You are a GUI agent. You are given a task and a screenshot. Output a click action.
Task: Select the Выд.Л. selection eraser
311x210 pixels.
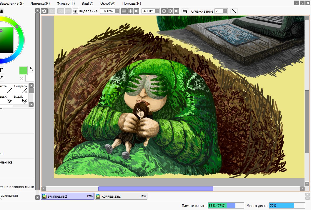(21, 99)
